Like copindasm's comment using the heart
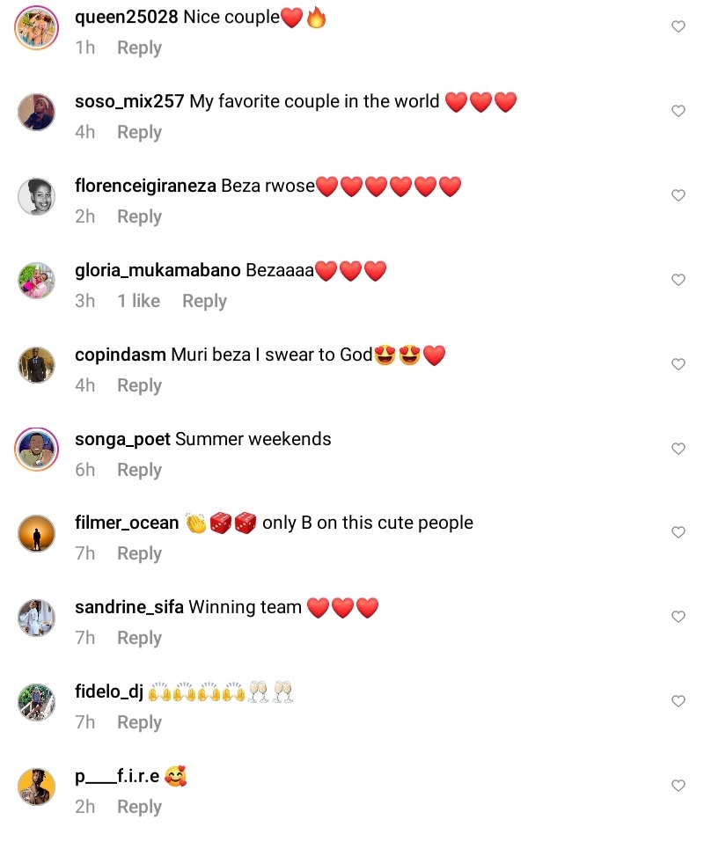704x849 pixels. click(678, 364)
